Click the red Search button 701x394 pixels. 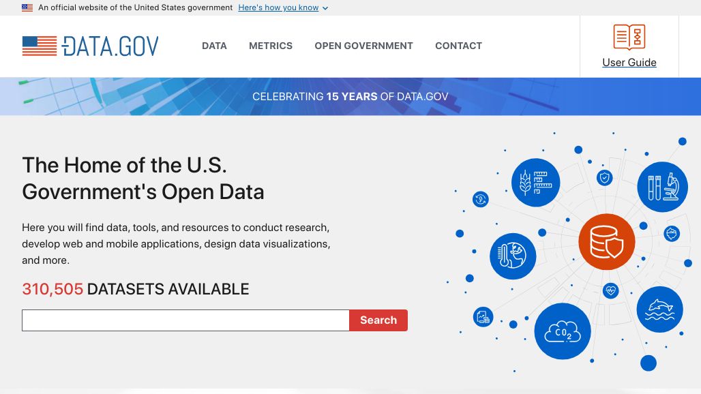[x=378, y=320]
